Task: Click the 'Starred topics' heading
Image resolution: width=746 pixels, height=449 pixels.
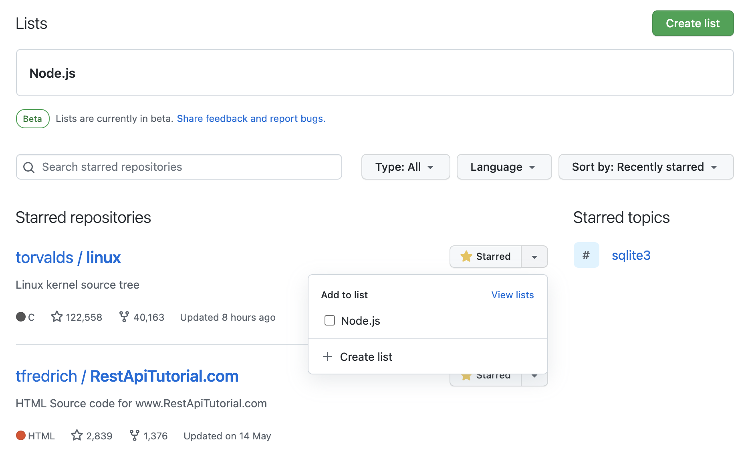Action: [621, 218]
